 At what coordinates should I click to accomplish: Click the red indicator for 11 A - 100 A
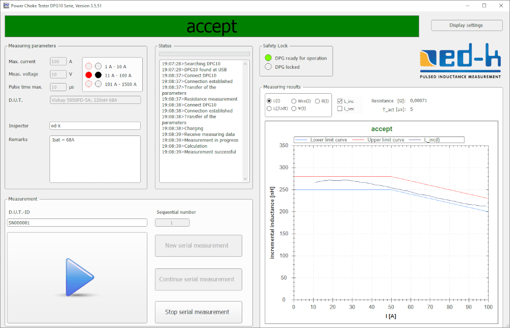point(89,75)
